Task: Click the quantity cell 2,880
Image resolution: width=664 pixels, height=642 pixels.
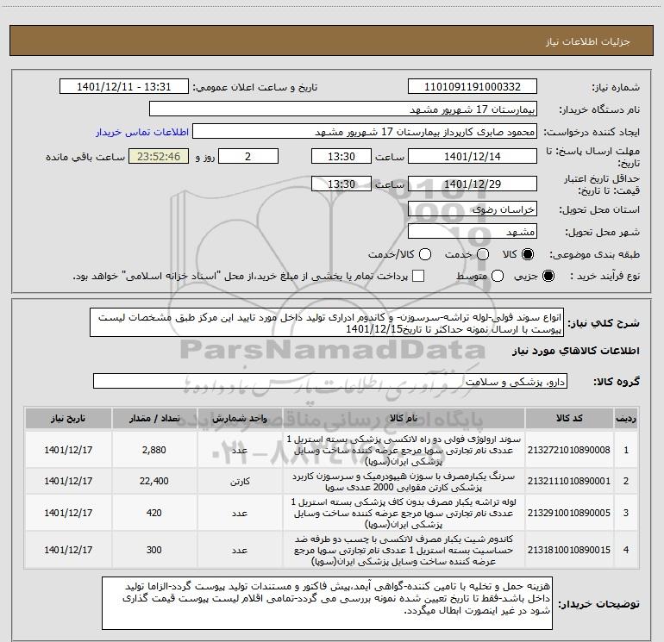Action: (x=154, y=450)
